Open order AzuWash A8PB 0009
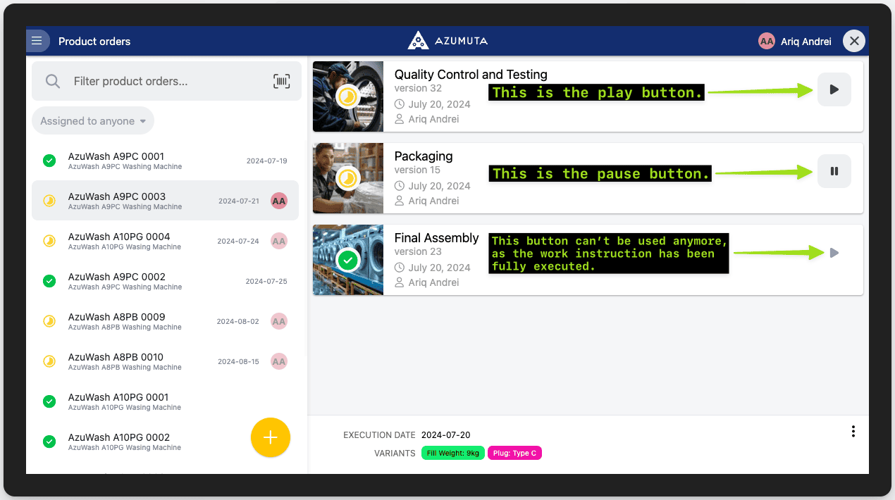Image resolution: width=895 pixels, height=500 pixels. tap(117, 321)
